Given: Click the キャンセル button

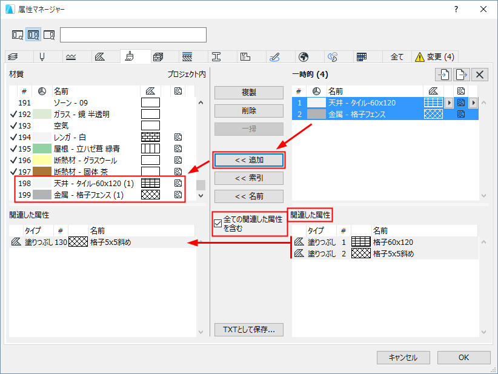Looking at the screenshot, I should click(x=403, y=358).
